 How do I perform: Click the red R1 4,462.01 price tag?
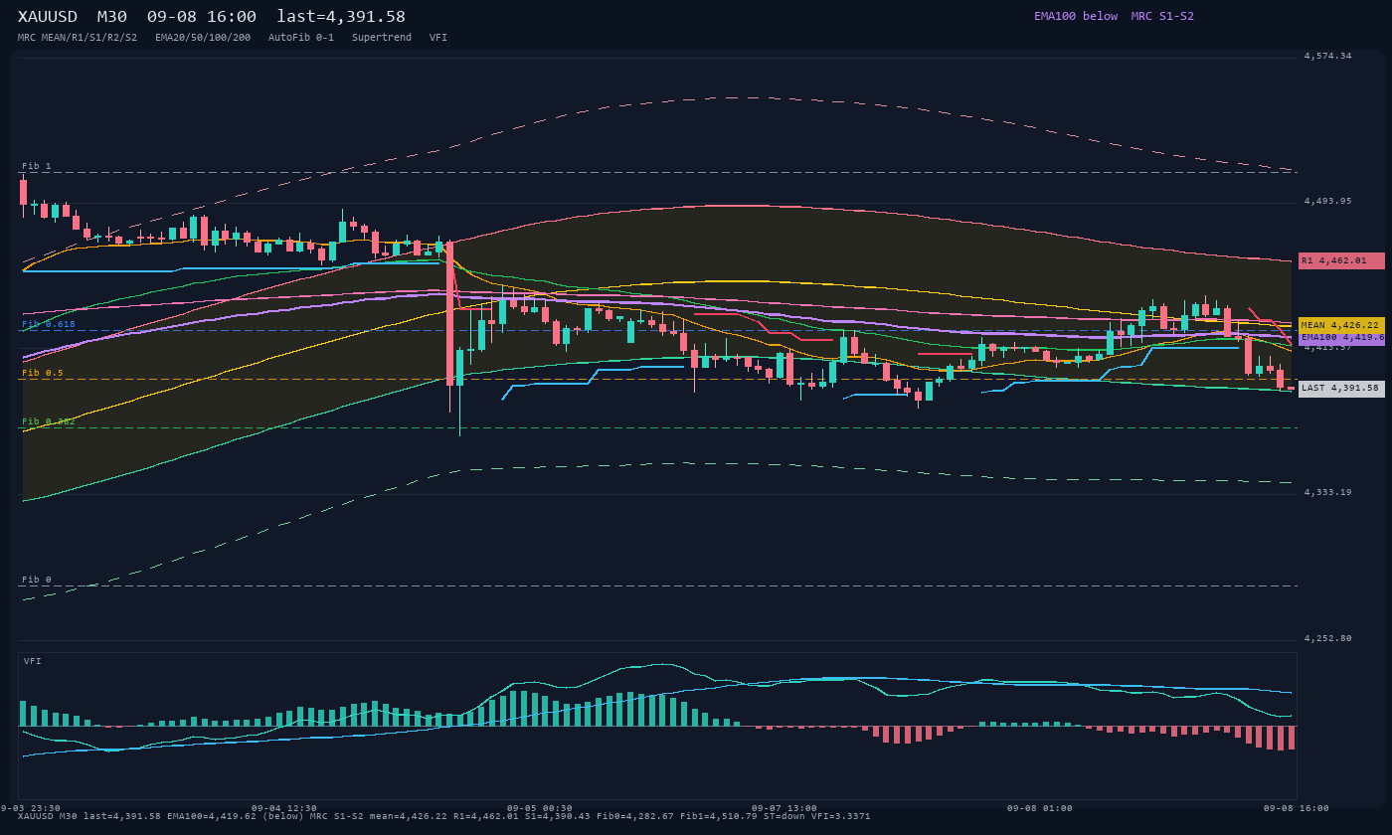click(x=1341, y=260)
